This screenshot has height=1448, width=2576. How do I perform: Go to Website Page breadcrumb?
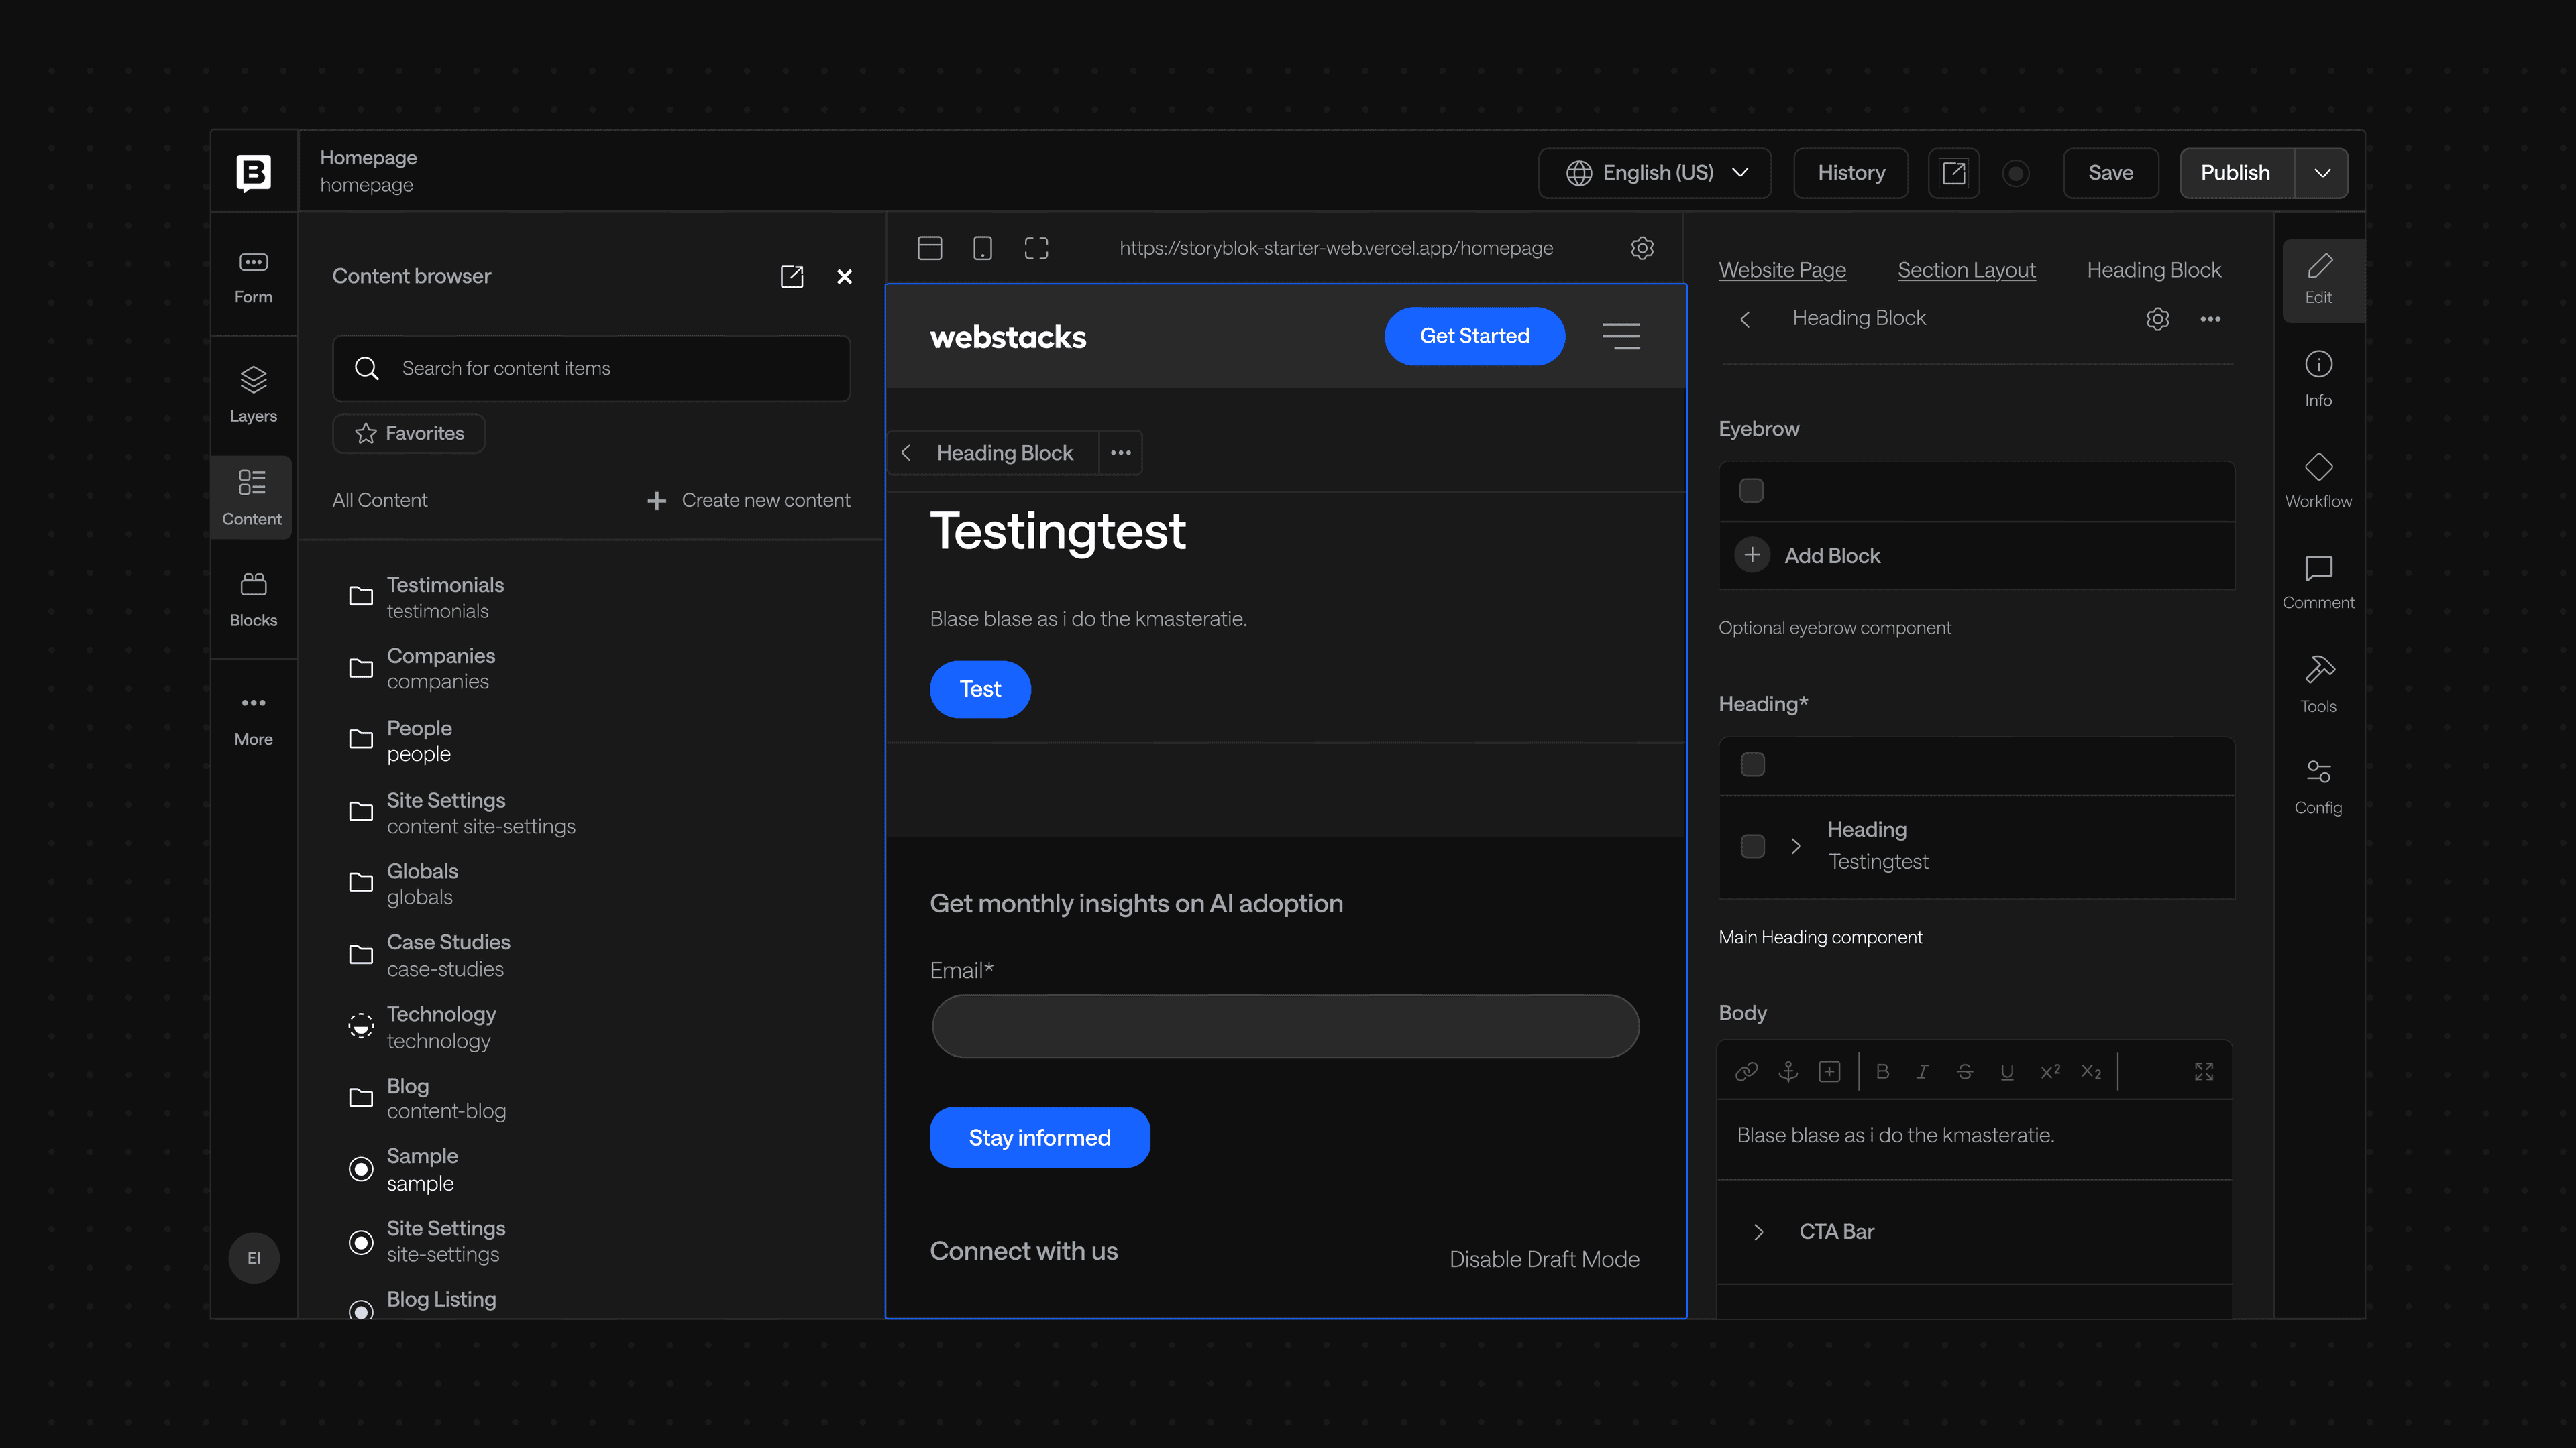pos(1782,269)
